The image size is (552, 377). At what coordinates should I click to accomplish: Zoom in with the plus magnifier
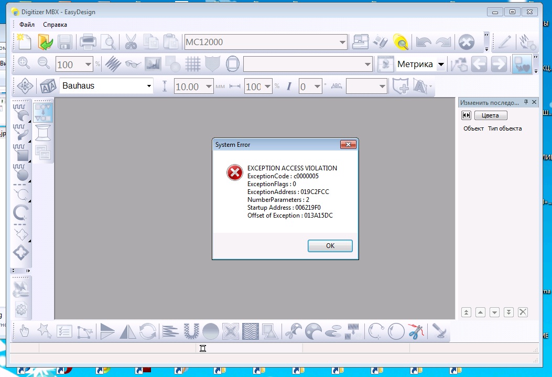coord(24,63)
